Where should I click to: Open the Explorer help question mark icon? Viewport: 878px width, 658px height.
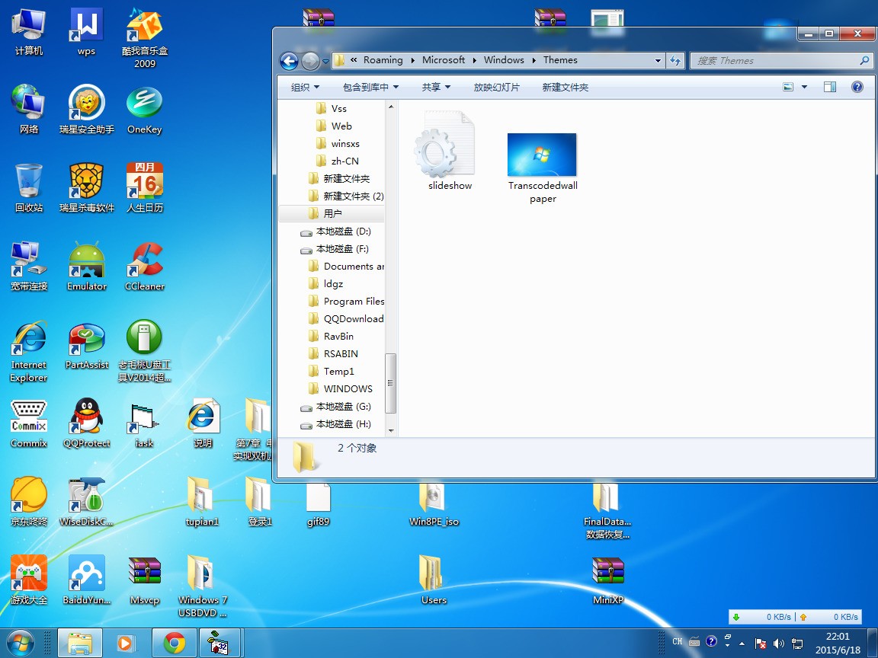coord(857,87)
